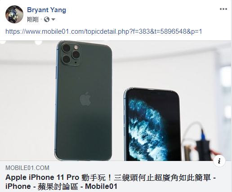Open Bryant Yang's profile picture
The image size is (232, 192).
[x=14, y=14]
